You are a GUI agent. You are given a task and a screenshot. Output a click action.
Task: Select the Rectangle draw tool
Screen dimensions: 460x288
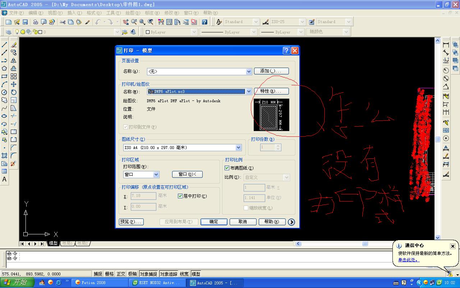point(4,76)
